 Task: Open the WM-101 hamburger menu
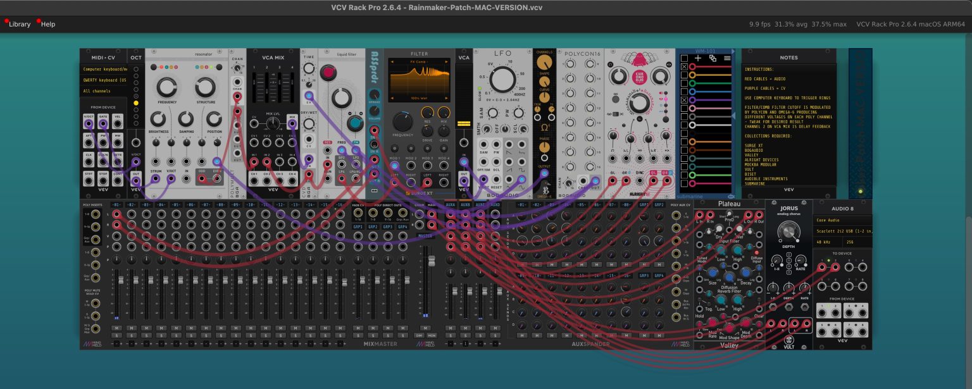pyautogui.click(x=727, y=58)
